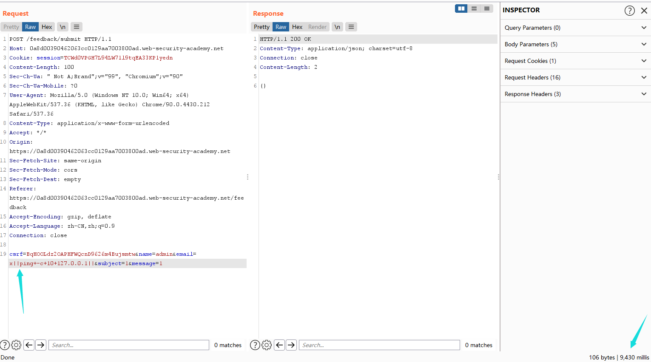Switch Request view to Pretty tab
Image resolution: width=651 pixels, height=362 pixels.
pyautogui.click(x=11, y=27)
